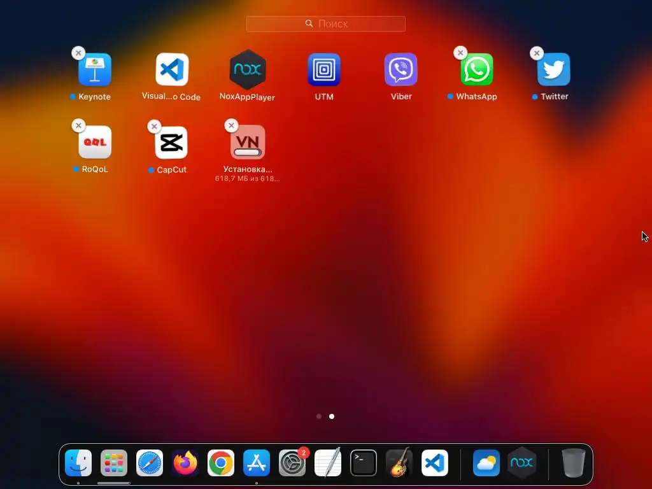The height and width of the screenshot is (489, 652).
Task: Remove RoQoL with its X badge
Action: pos(78,125)
